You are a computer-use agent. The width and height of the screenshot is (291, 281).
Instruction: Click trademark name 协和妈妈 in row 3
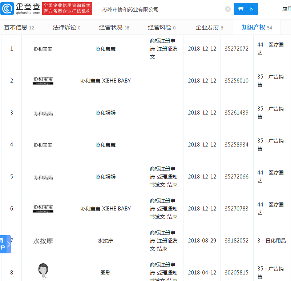click(x=105, y=113)
